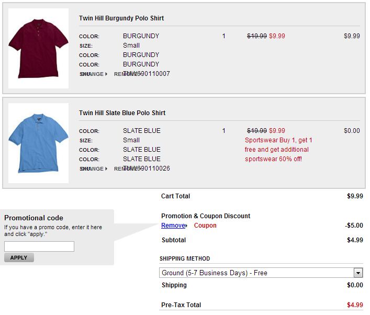This screenshot has height=315, width=370.
Task: Select the Ground (5-7 Business Days) shipping box
Action: (261, 273)
